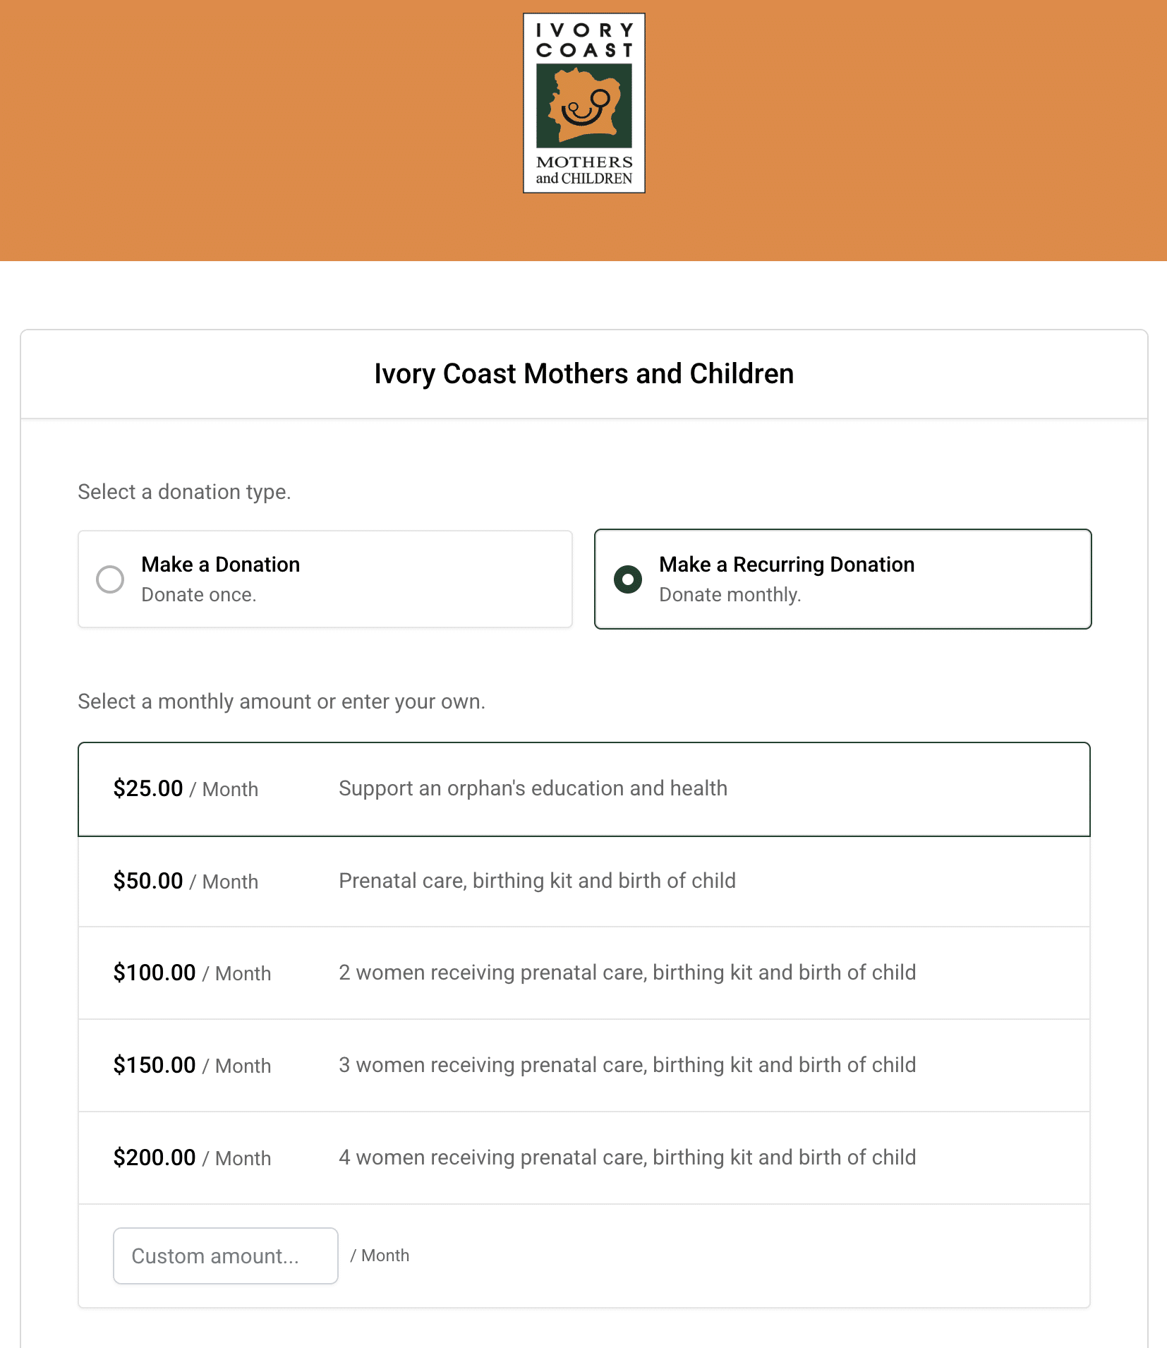Enable "Make a Recurring Donation" option
Screen dimensions: 1167x1348
(x=627, y=579)
